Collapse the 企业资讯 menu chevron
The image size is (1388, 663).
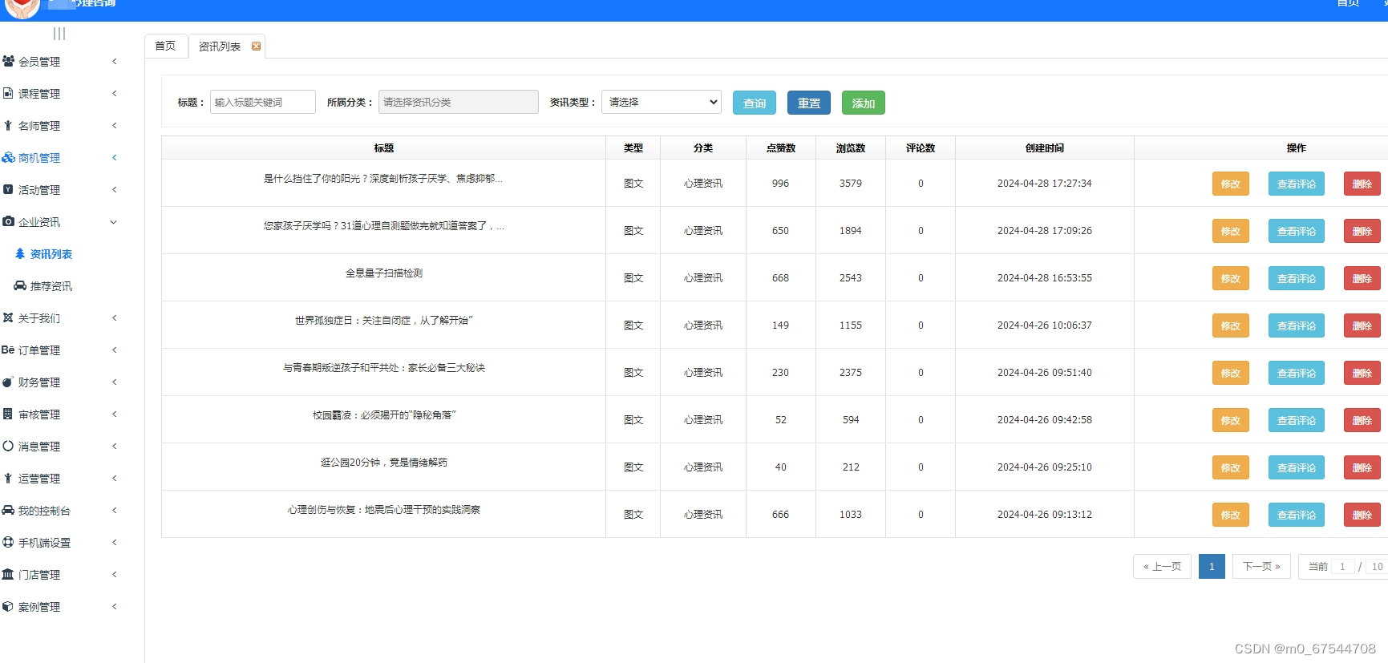point(114,222)
